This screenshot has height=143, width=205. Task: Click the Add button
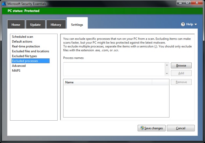click(181, 73)
